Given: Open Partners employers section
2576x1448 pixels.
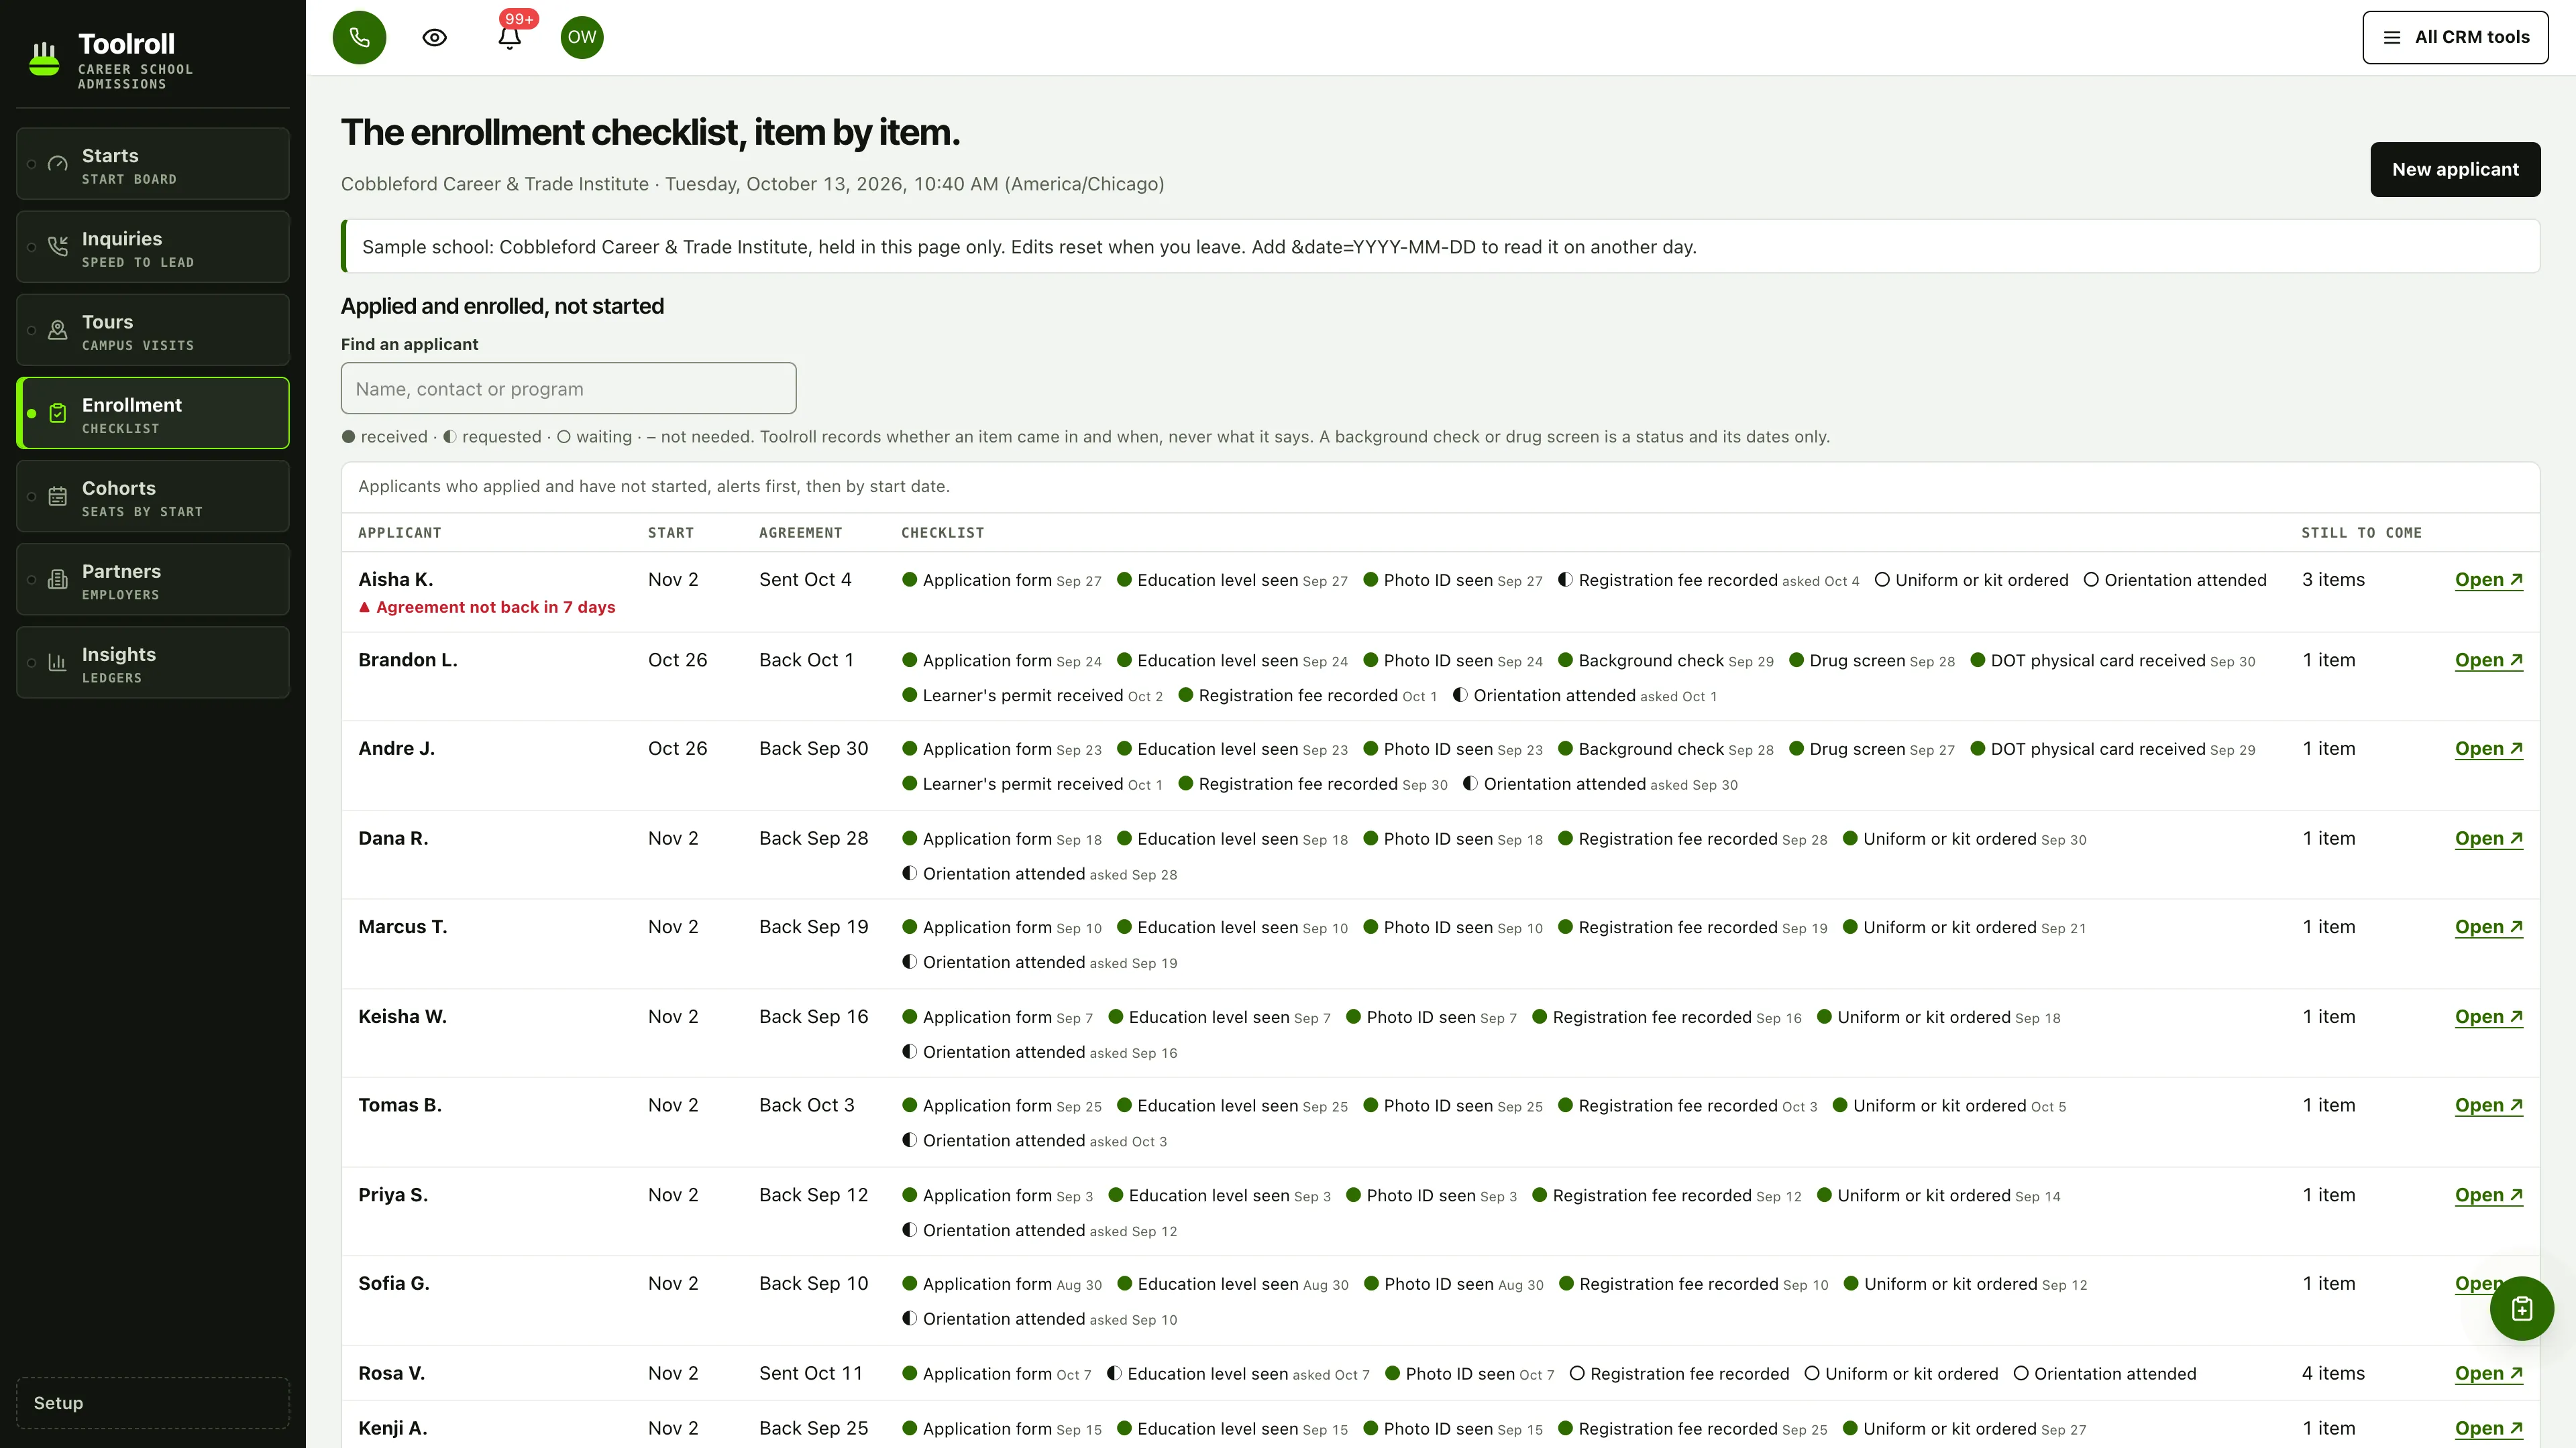Looking at the screenshot, I should click(153, 580).
